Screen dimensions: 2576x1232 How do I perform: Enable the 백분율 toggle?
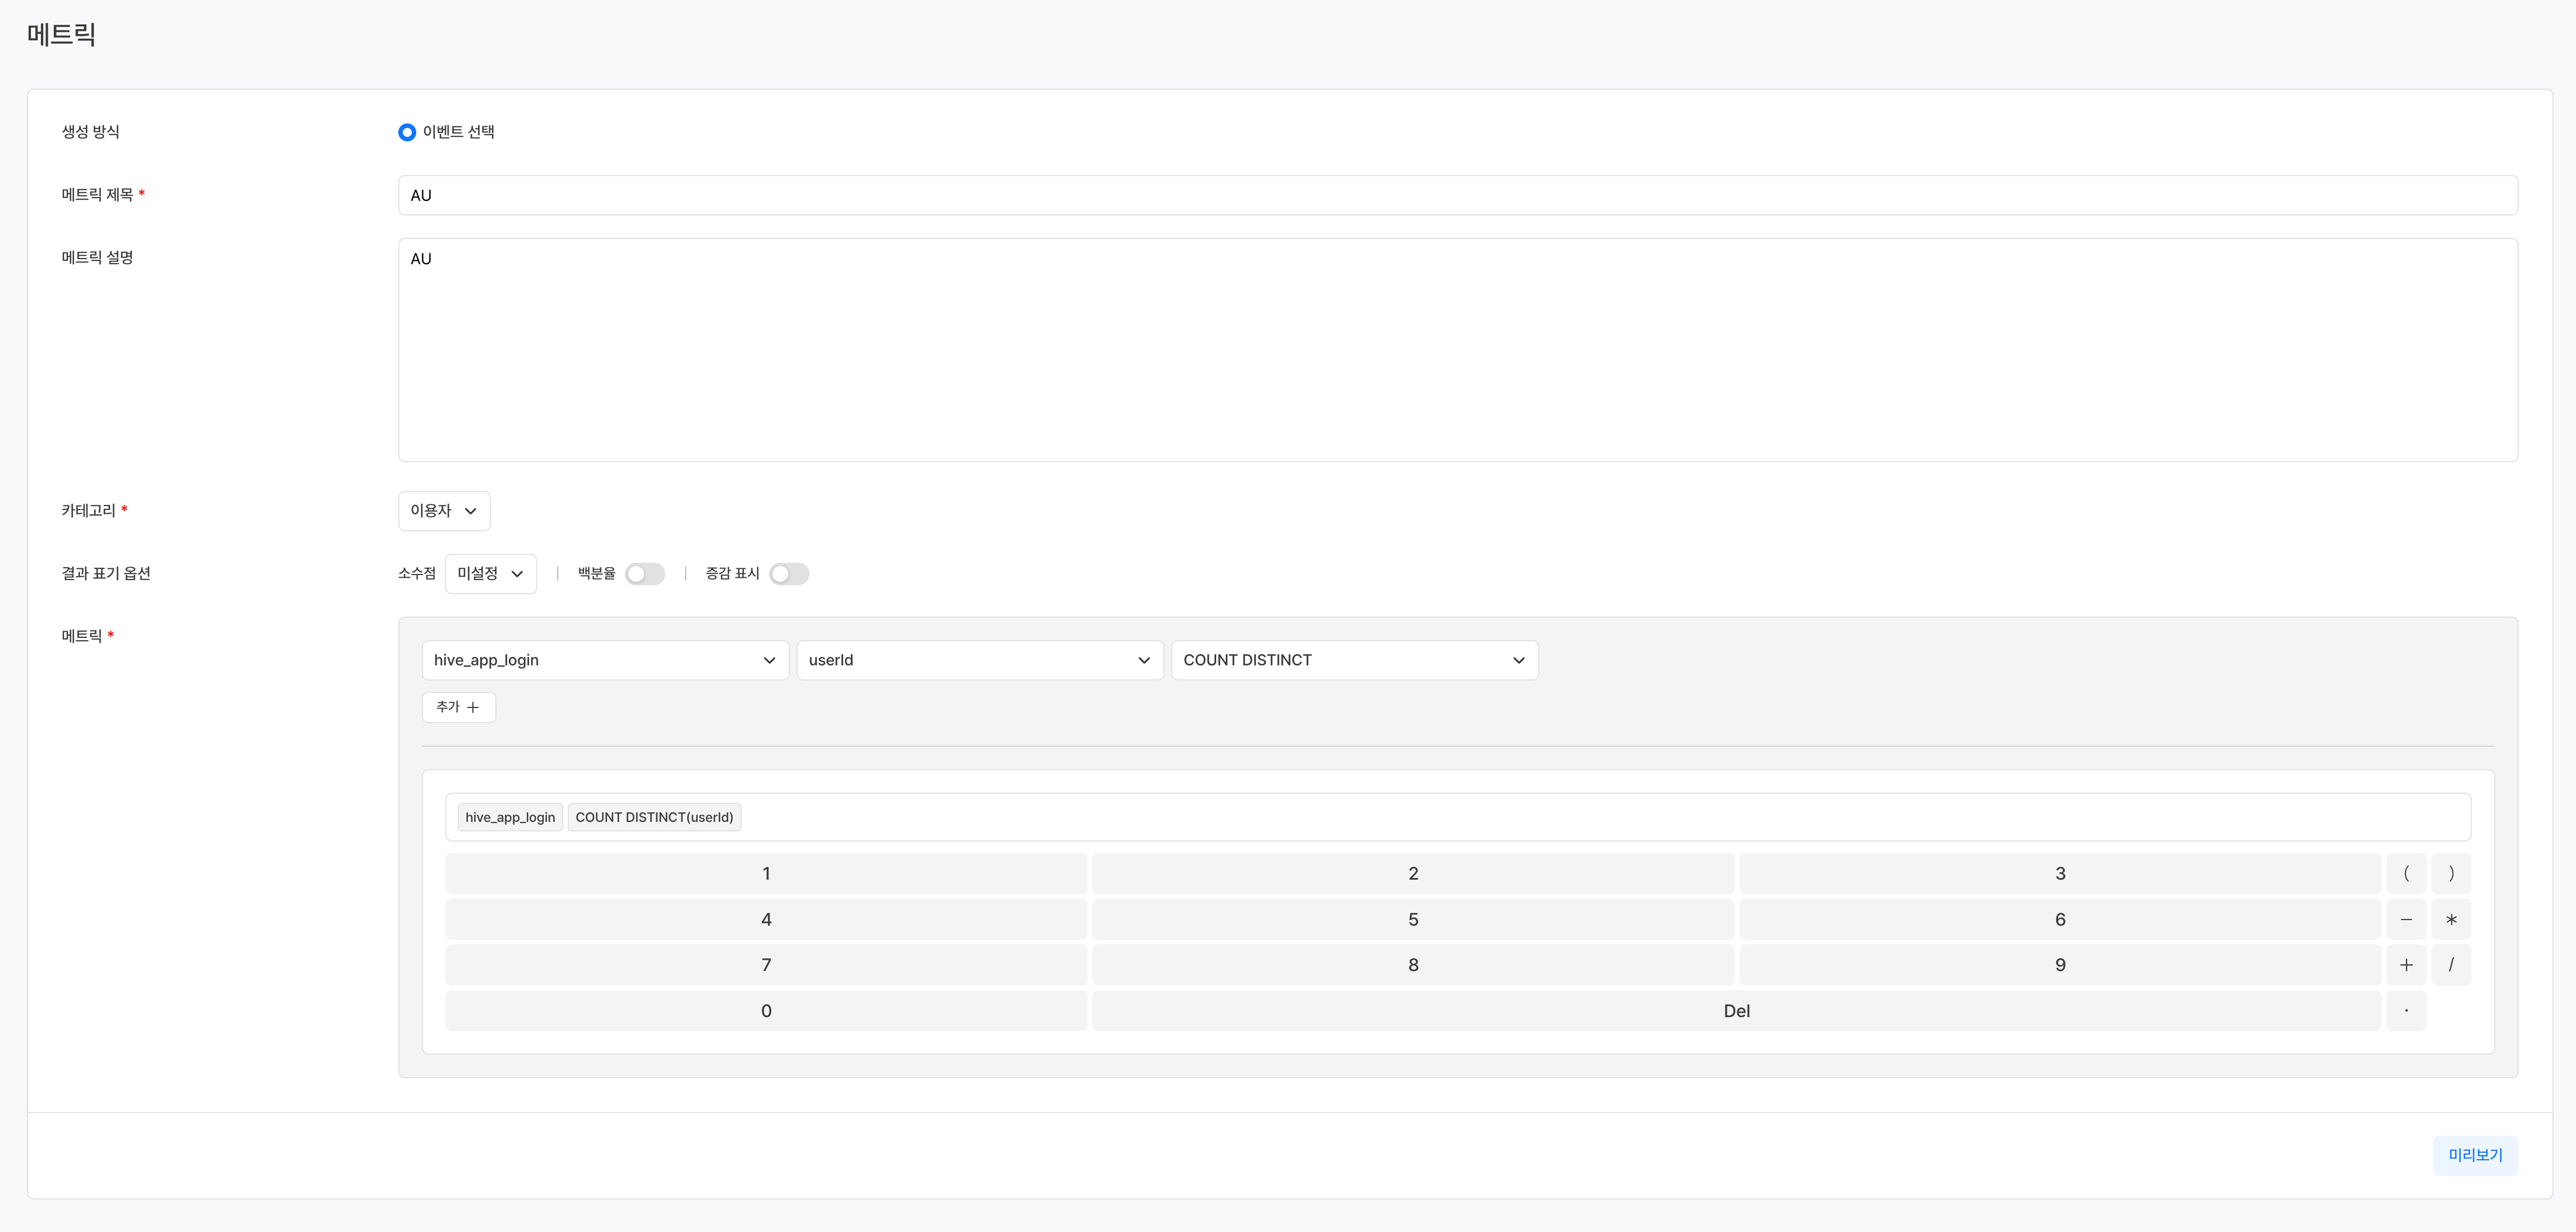pyautogui.click(x=644, y=574)
